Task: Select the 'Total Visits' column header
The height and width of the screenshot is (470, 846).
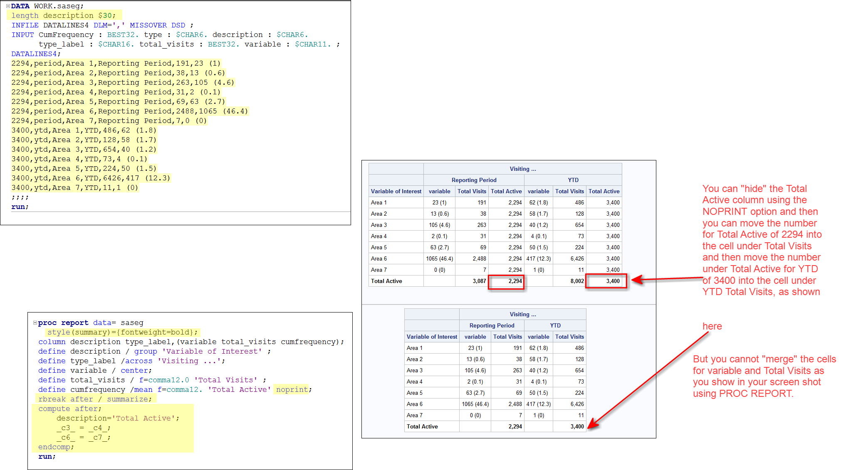Action: [x=472, y=191]
